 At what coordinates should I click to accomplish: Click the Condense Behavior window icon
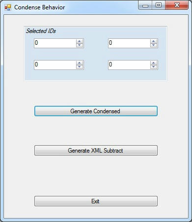(8, 7)
